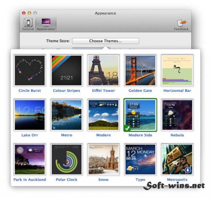Screen dimensions: 211x198
Task: Click the Nebula theme label
Action: click(177, 135)
